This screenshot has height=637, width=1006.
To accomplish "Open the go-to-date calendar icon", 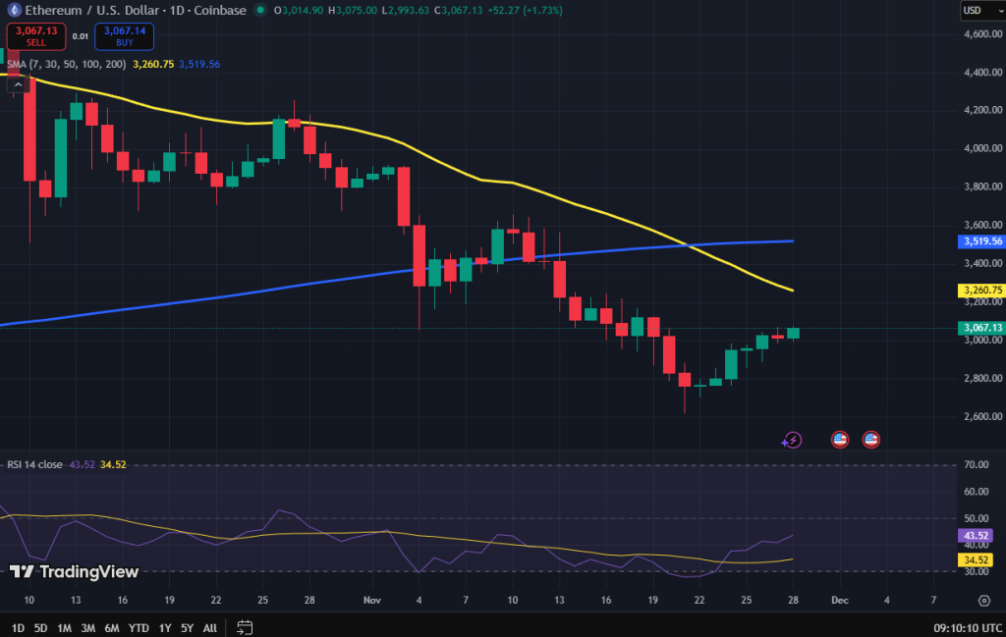I will click(245, 627).
